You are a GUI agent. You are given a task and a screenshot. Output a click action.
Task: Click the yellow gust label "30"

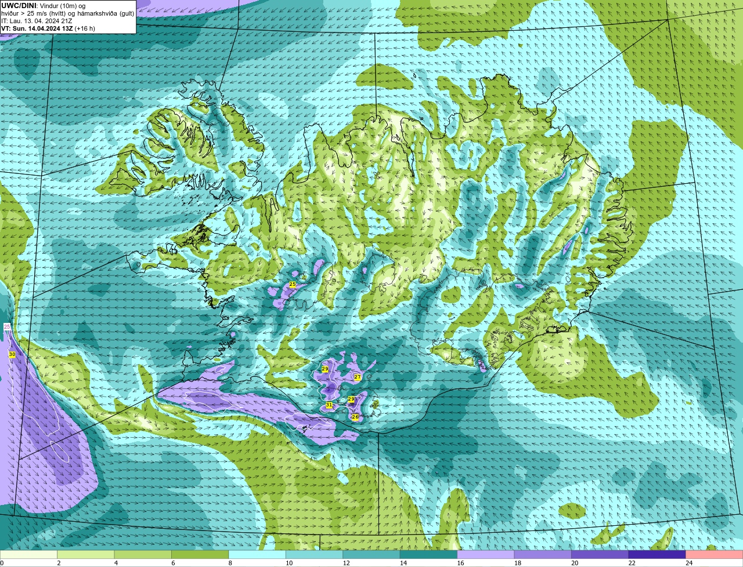12,354
